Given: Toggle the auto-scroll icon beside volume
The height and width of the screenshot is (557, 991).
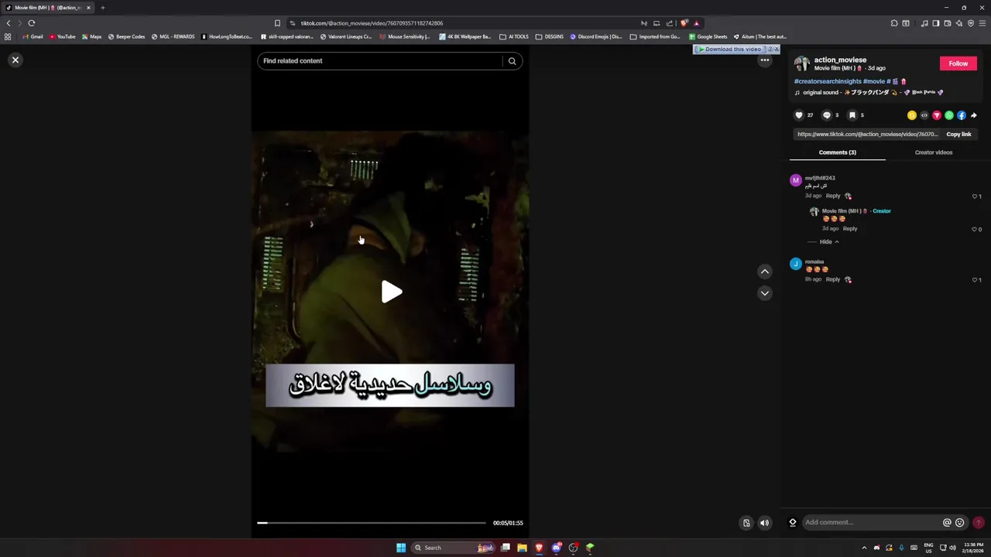Looking at the screenshot, I should (746, 523).
